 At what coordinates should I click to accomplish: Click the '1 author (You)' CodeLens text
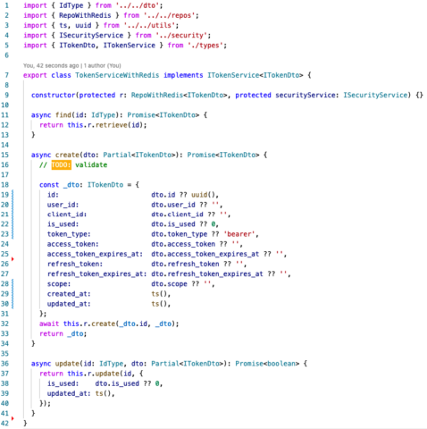coord(103,65)
